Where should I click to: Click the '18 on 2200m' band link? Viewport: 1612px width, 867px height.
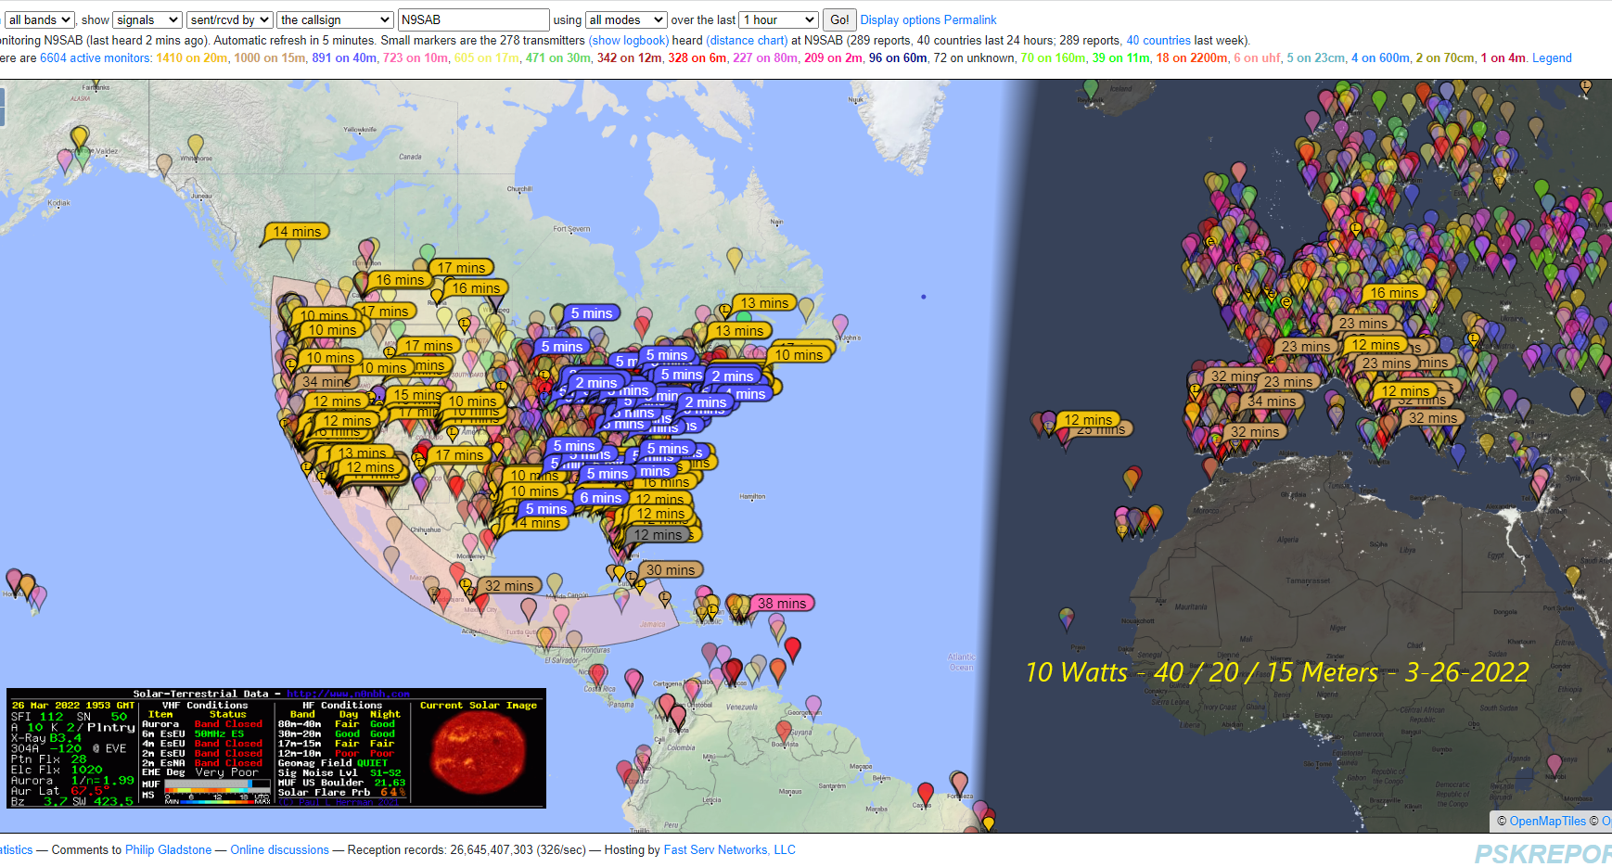click(1192, 57)
